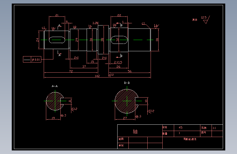237x154 pixels.
Task: Click the diameter 32 dimension
Action: tap(118, 40)
